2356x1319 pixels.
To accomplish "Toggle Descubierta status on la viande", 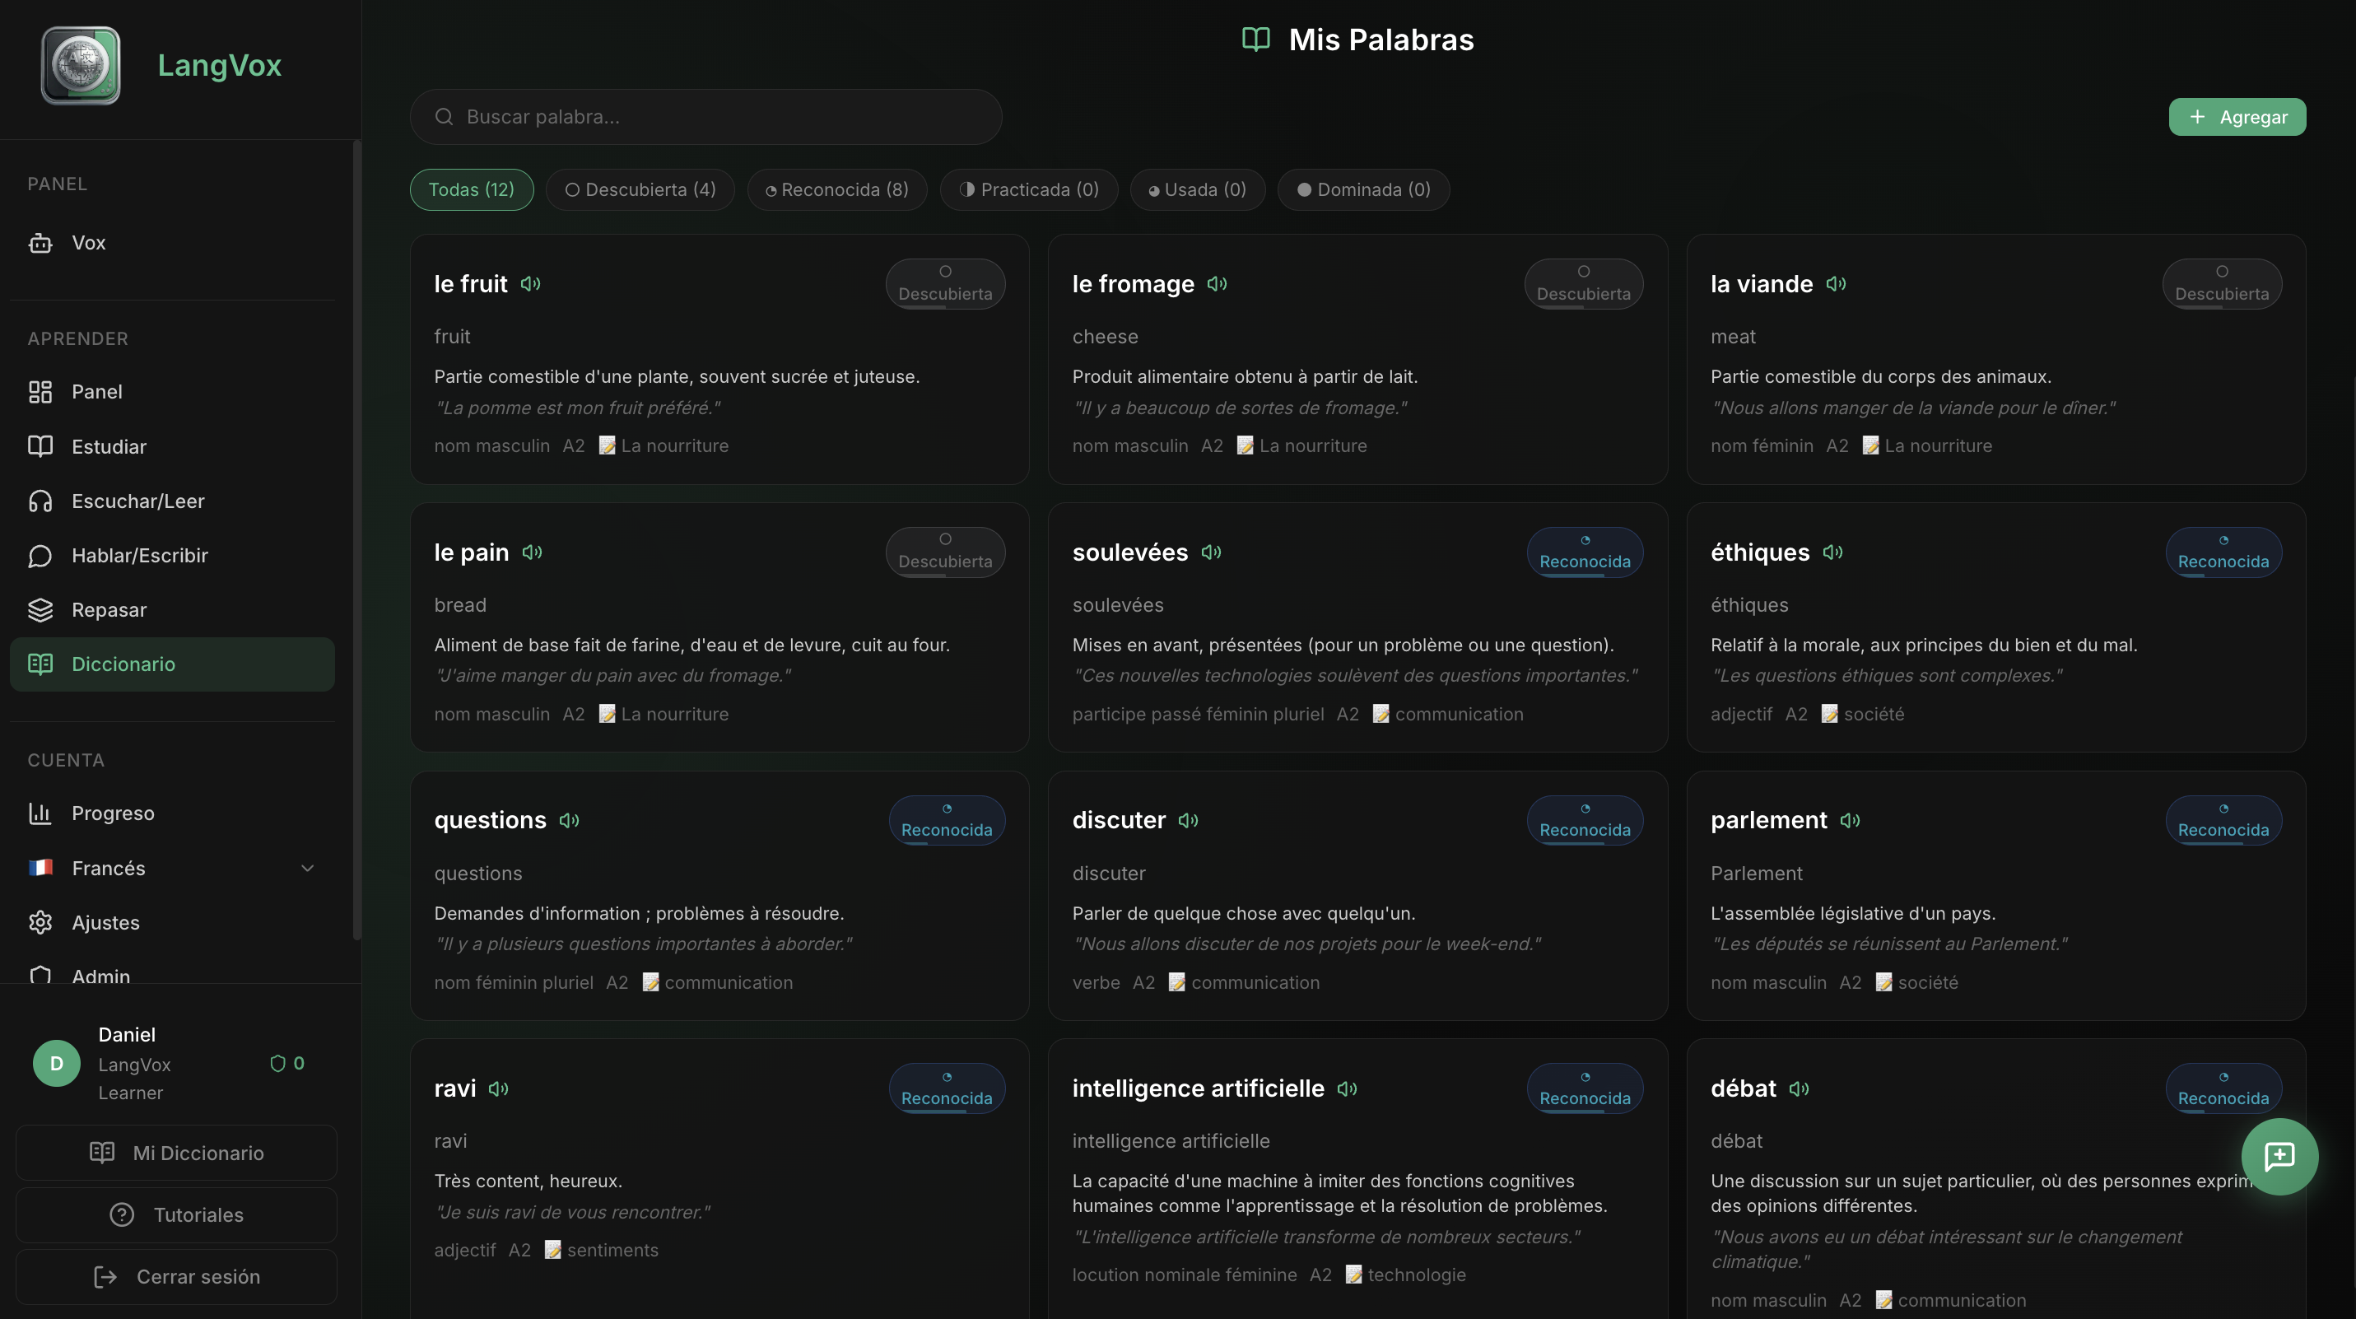I will coord(2222,283).
